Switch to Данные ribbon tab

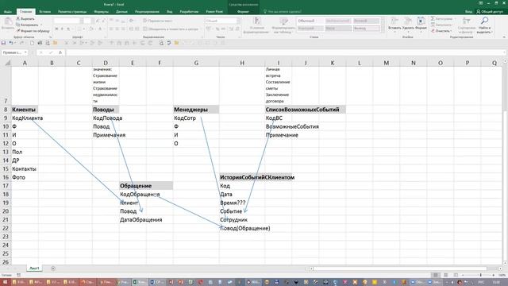(x=121, y=11)
